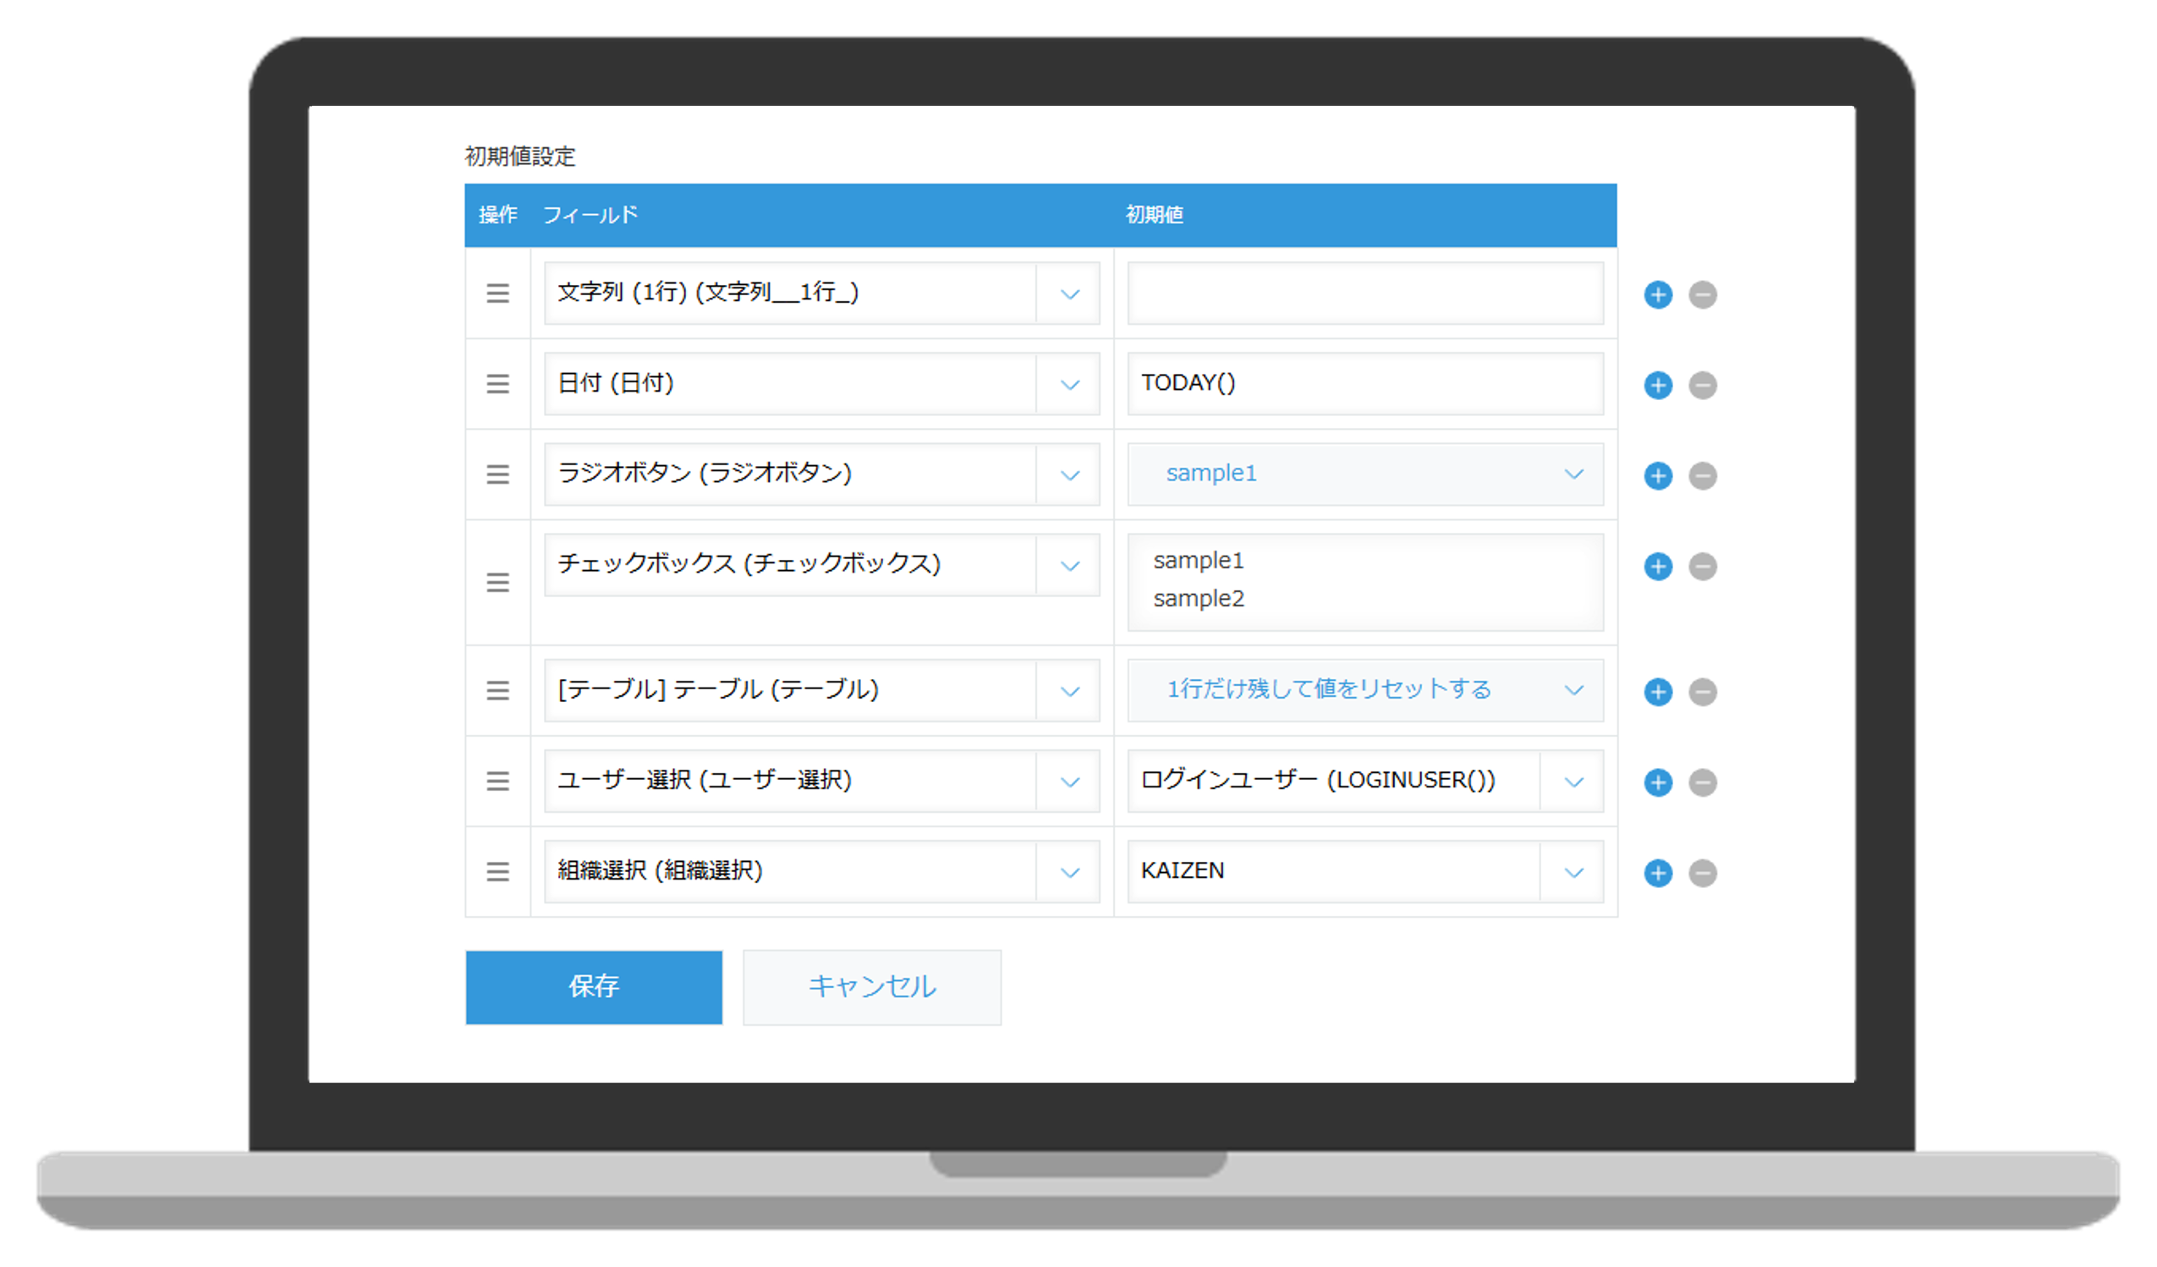This screenshot has height=1267, width=2157.
Task: Click the 保存 save button
Action: [x=593, y=986]
